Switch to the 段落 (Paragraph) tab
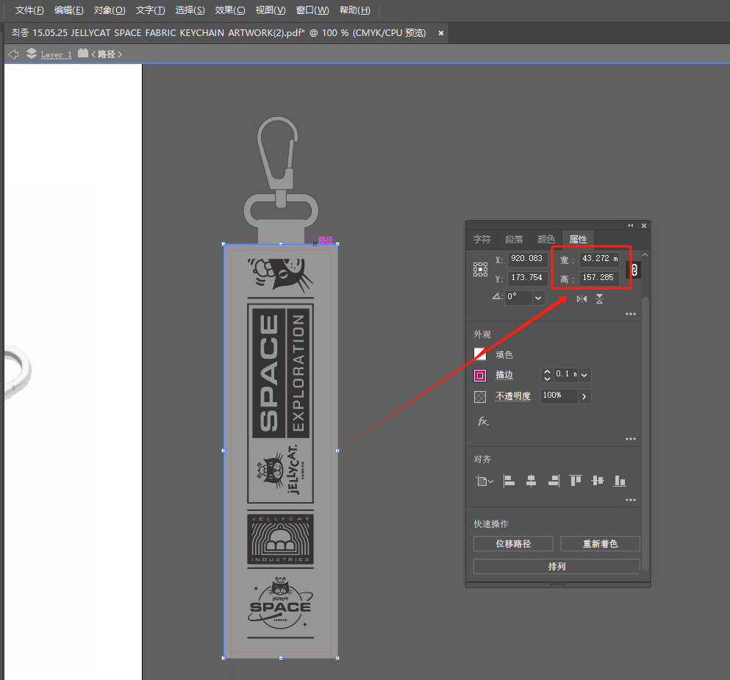This screenshot has height=680, width=730. [514, 239]
